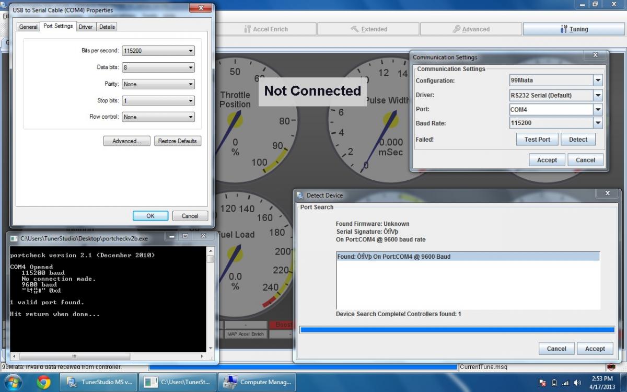This screenshot has width=627, height=392.
Task: Switch to the Driver tab
Action: [x=86, y=27]
